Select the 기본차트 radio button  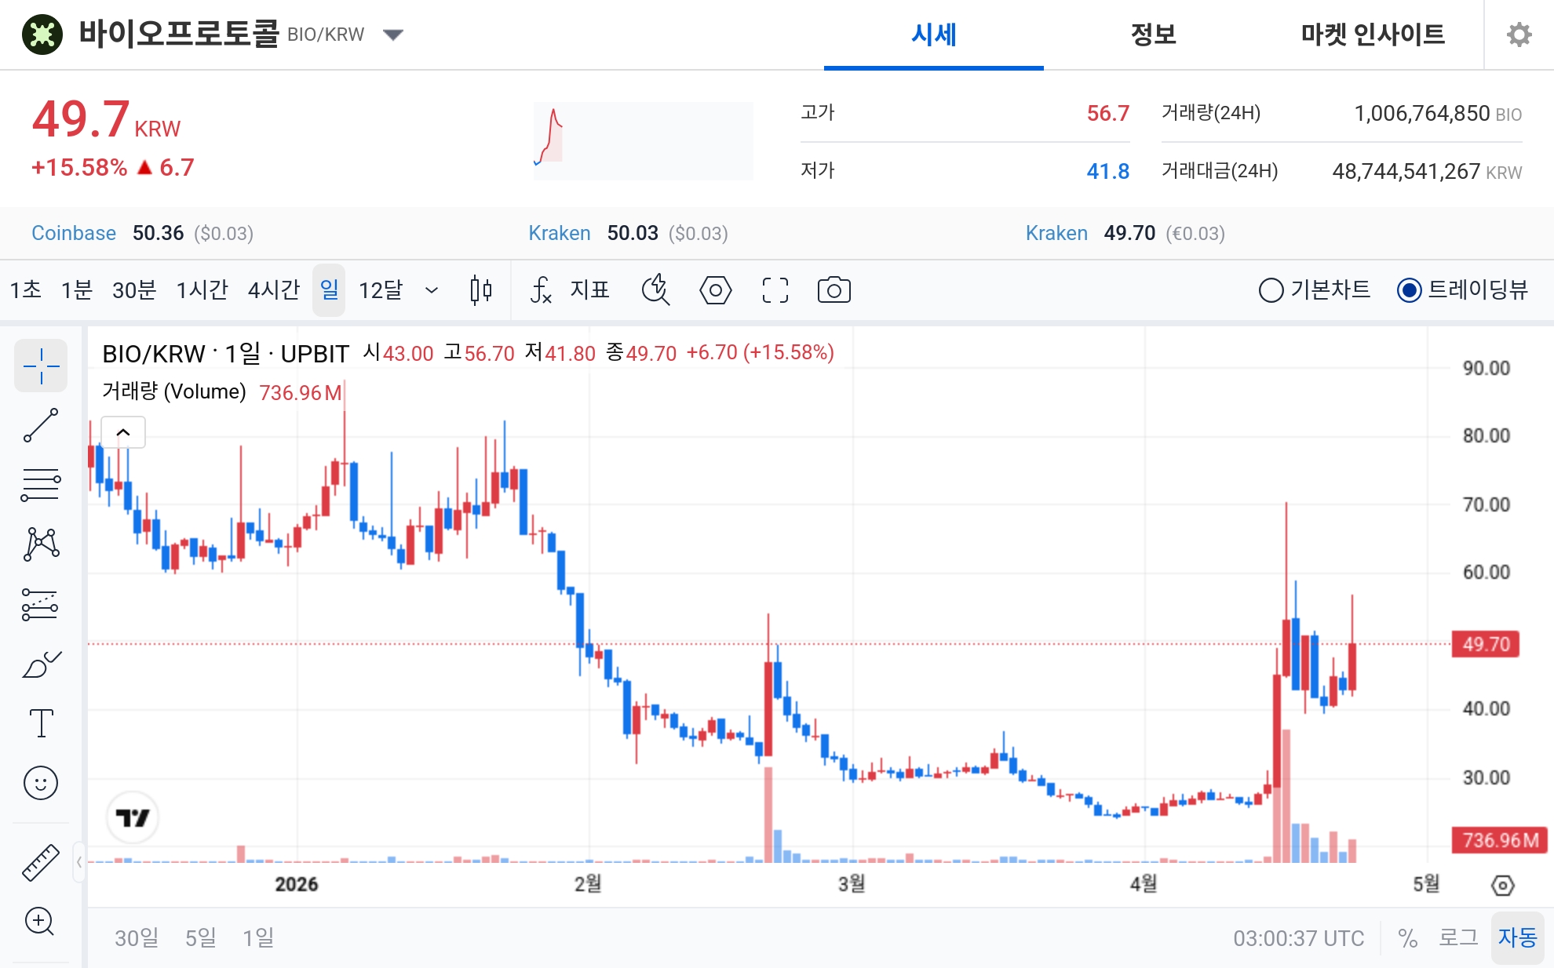(1271, 289)
